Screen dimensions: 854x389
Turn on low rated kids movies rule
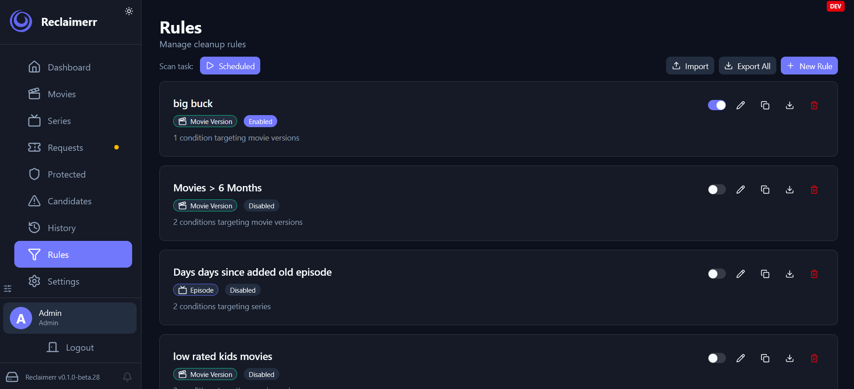(x=717, y=358)
